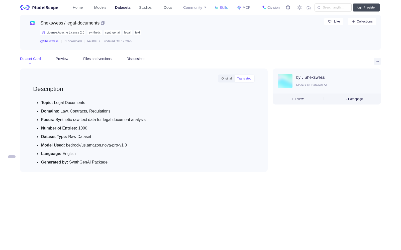Go to the Home page
The width and height of the screenshot is (401, 250).
pyautogui.click(x=78, y=7)
